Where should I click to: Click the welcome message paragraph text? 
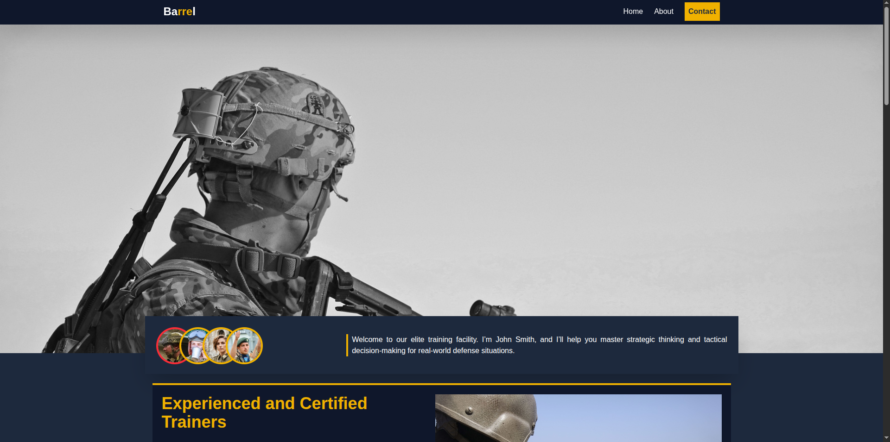tap(539, 345)
